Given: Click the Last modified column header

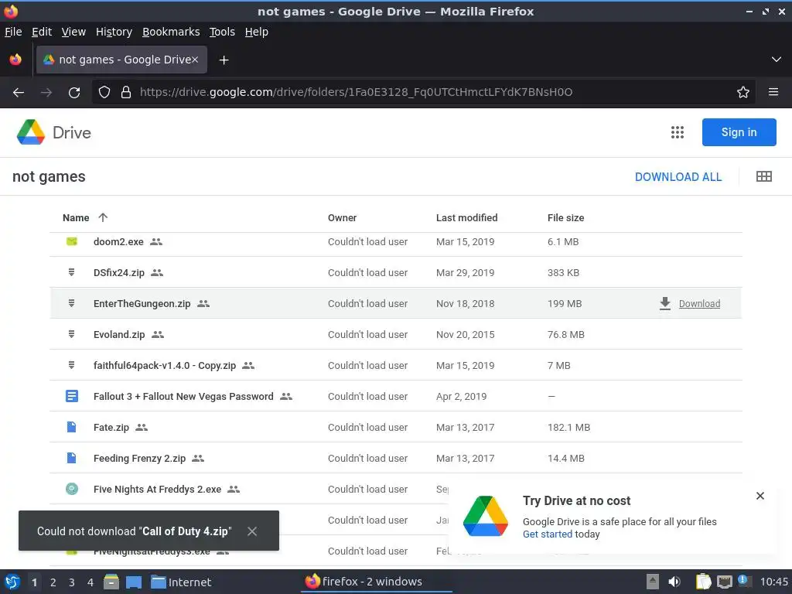Looking at the screenshot, I should [x=466, y=217].
